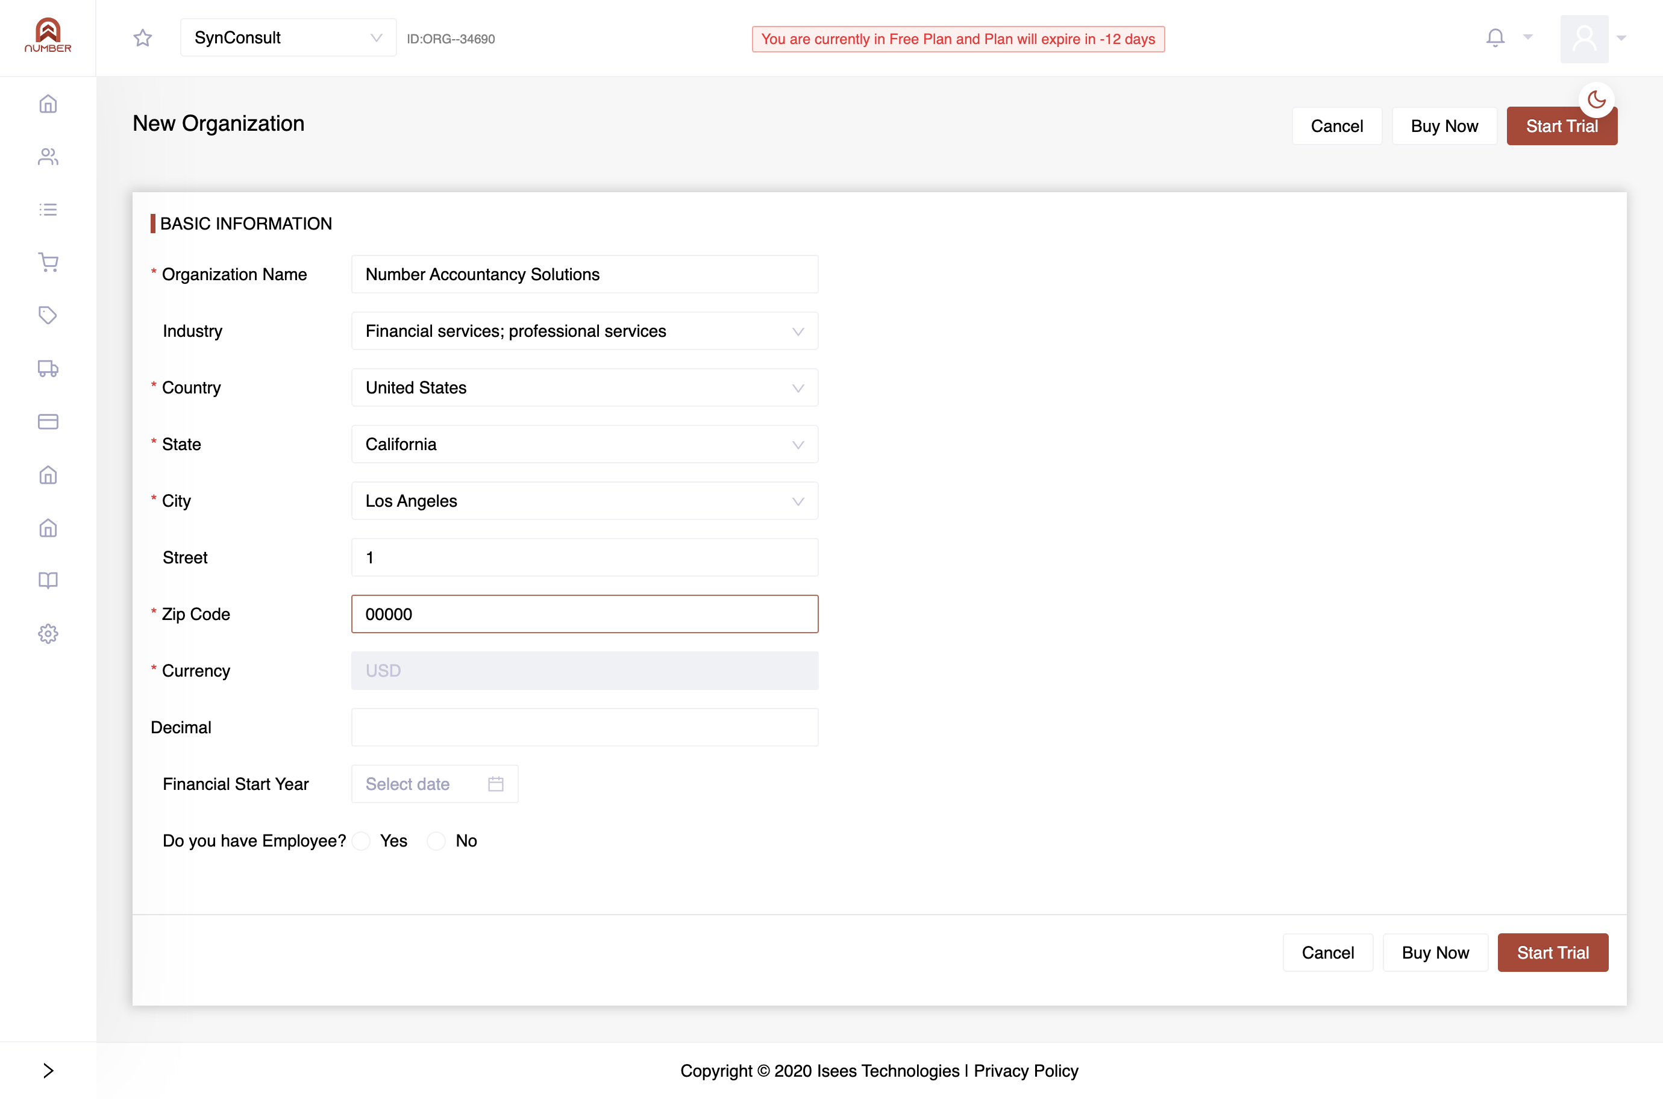Click the Number logo icon
Image resolution: width=1663 pixels, height=1099 pixels.
coord(48,36)
